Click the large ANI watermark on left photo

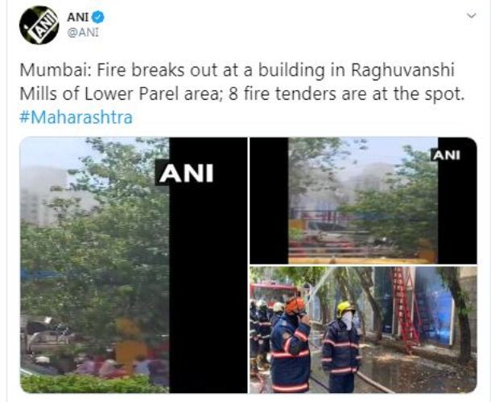pyautogui.click(x=186, y=174)
